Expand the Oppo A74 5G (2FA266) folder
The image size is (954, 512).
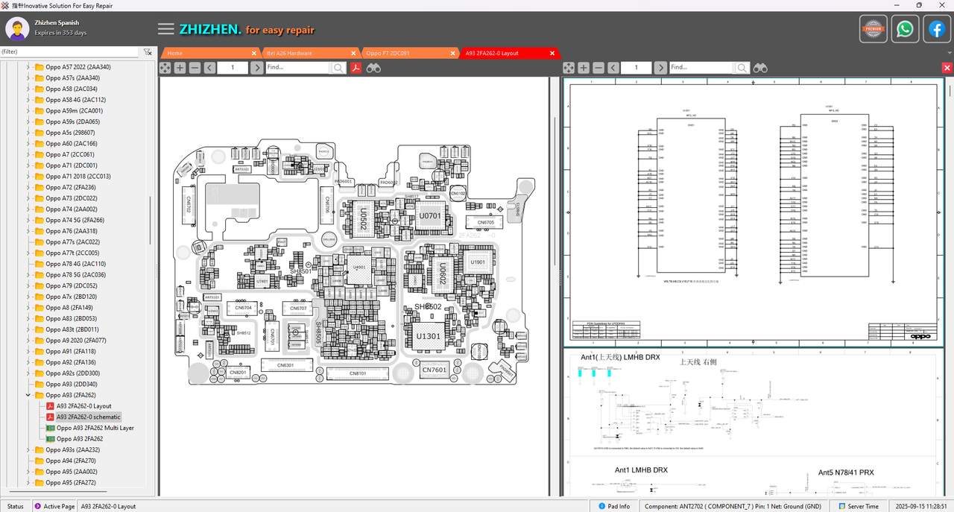[x=29, y=220]
